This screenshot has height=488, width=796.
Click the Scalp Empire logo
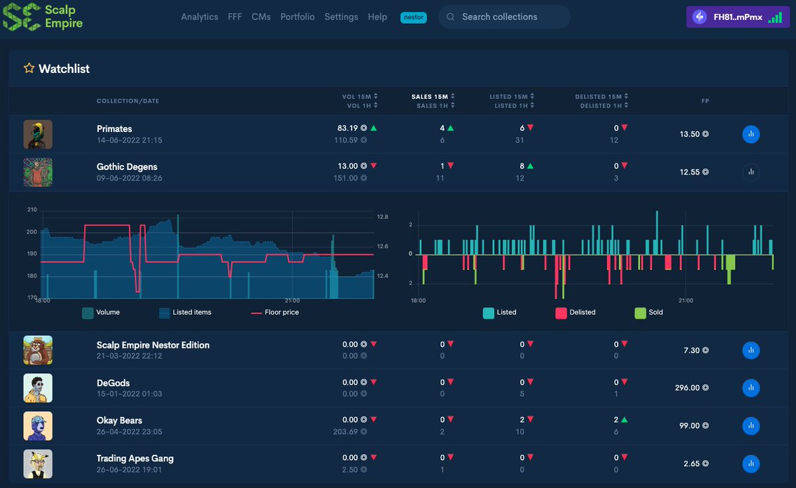point(43,17)
